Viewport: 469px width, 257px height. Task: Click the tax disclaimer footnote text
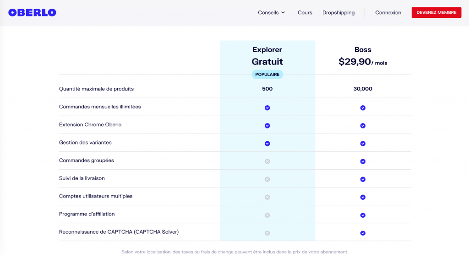point(235,252)
